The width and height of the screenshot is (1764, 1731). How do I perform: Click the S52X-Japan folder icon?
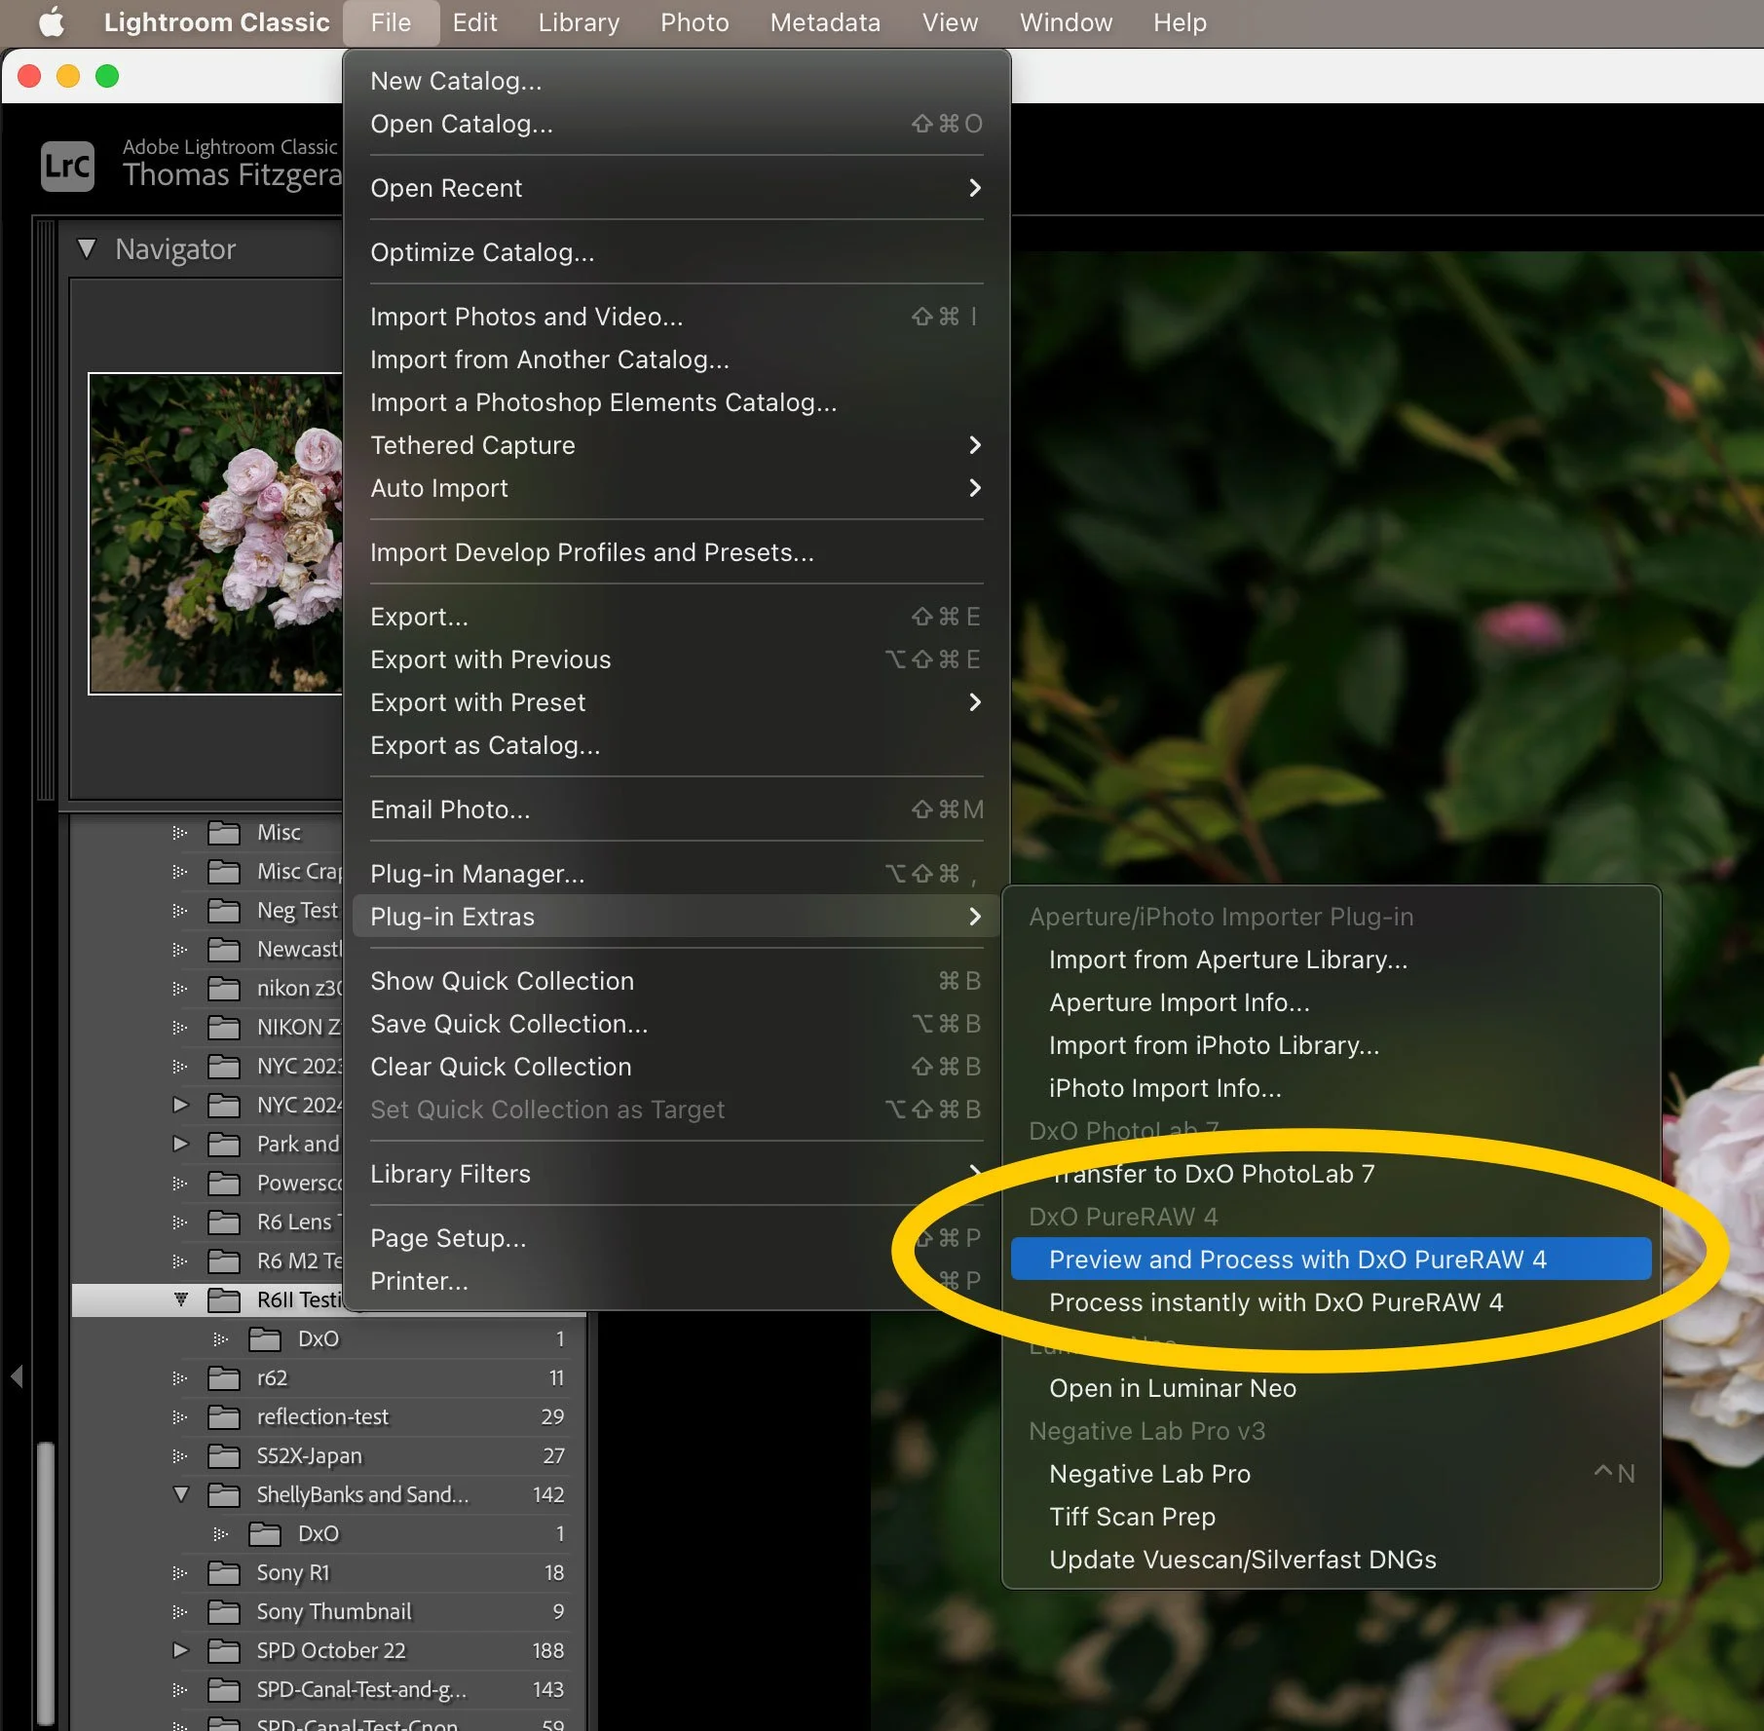point(224,1456)
